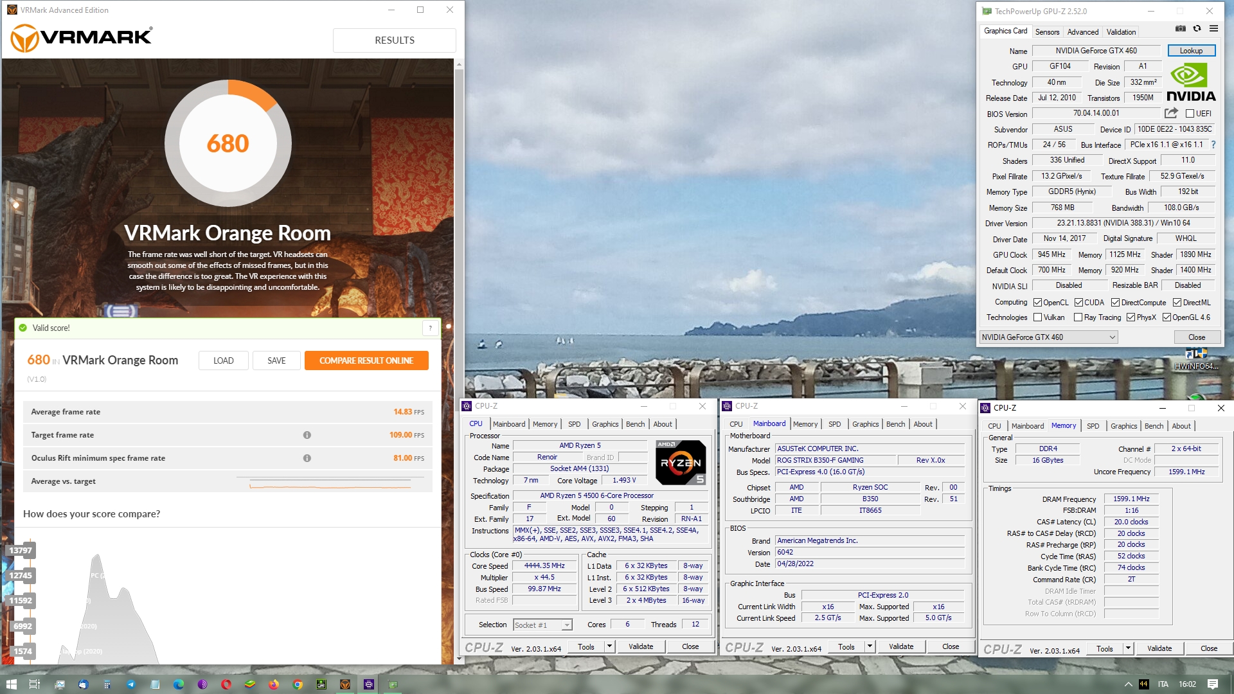Click COMPARE RESULT ONLINE in VRMark
The image size is (1234, 694).
pyautogui.click(x=366, y=360)
